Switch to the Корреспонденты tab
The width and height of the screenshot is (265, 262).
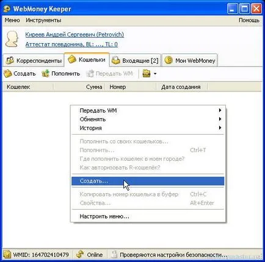click(34, 60)
